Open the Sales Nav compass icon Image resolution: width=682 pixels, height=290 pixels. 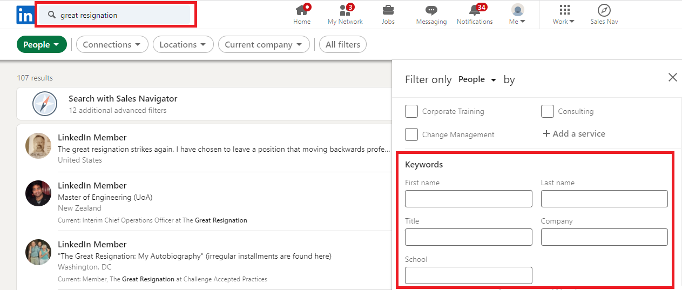point(604,10)
